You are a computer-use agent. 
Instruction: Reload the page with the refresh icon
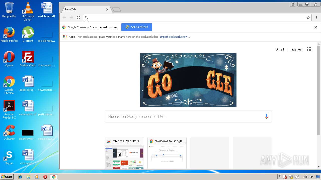coord(78,17)
